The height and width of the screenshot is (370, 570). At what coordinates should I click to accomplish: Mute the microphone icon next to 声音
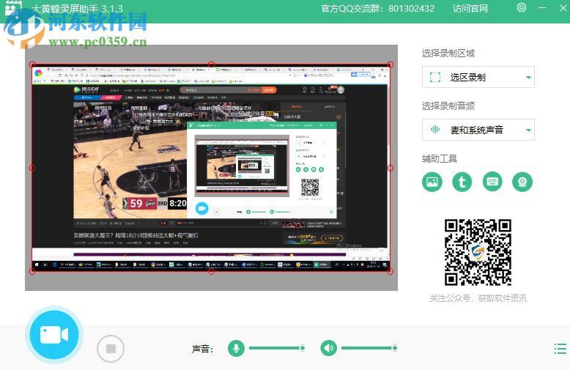pos(237,348)
